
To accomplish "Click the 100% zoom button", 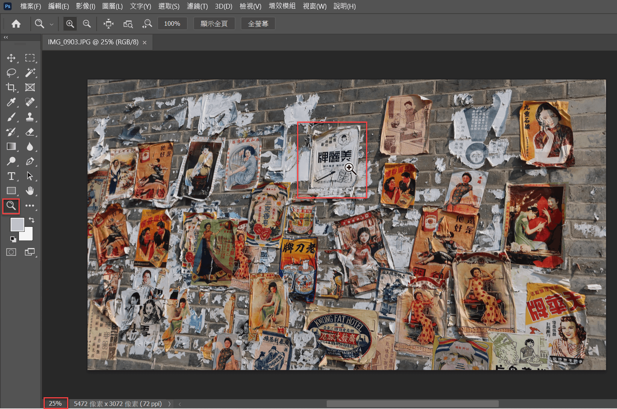I will click(x=172, y=23).
